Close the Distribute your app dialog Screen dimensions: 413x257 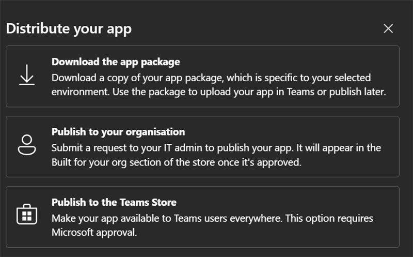pyautogui.click(x=388, y=28)
